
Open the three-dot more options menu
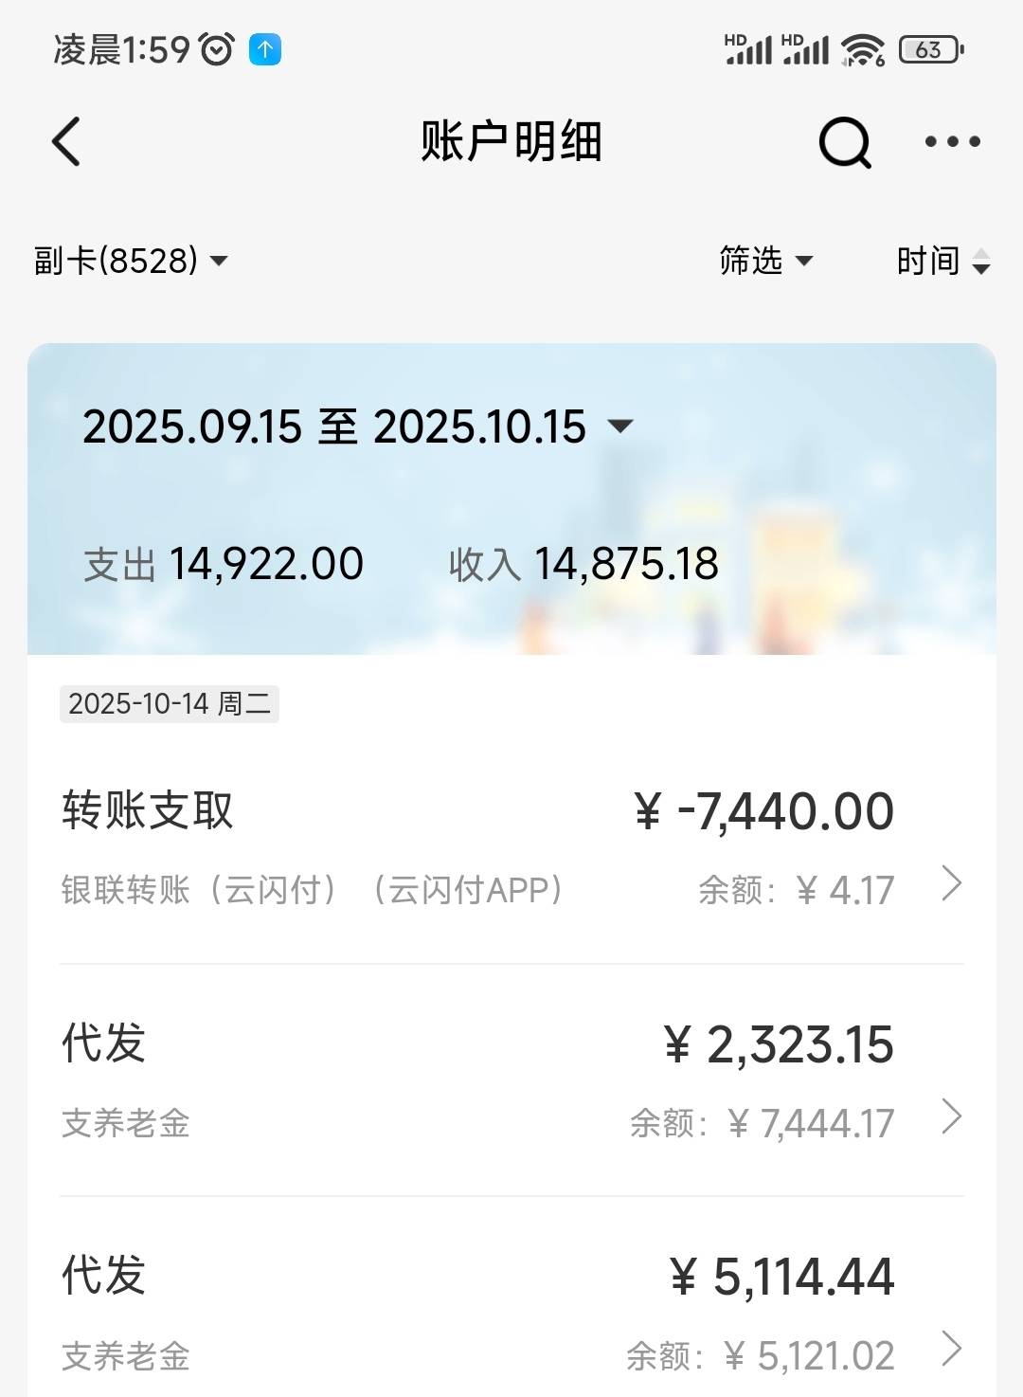(952, 142)
